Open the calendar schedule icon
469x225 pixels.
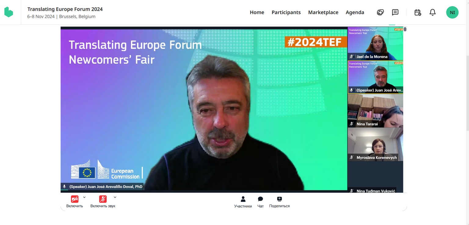(418, 12)
